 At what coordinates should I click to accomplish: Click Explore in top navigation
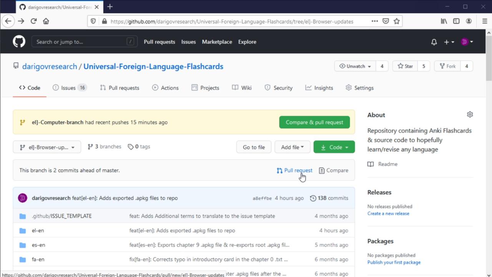(x=247, y=42)
